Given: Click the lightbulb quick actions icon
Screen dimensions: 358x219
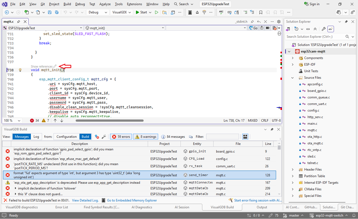Looking at the screenshot, I should pos(20,70).
